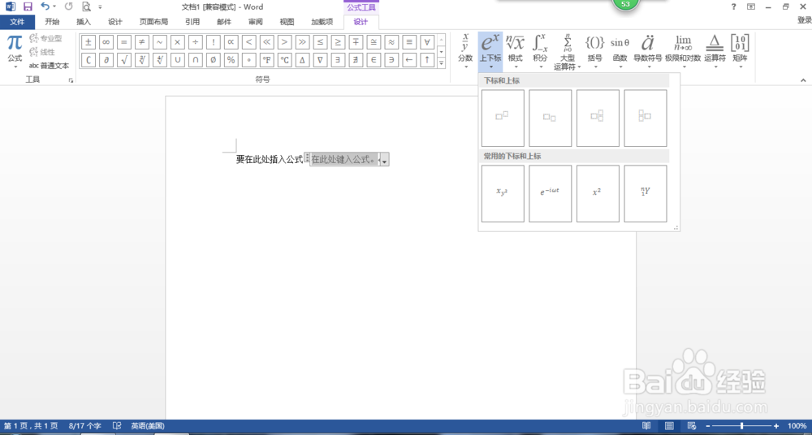Click the zoom slider in status bar
Viewport: 812px width, 435px height.
pyautogui.click(x=742, y=426)
